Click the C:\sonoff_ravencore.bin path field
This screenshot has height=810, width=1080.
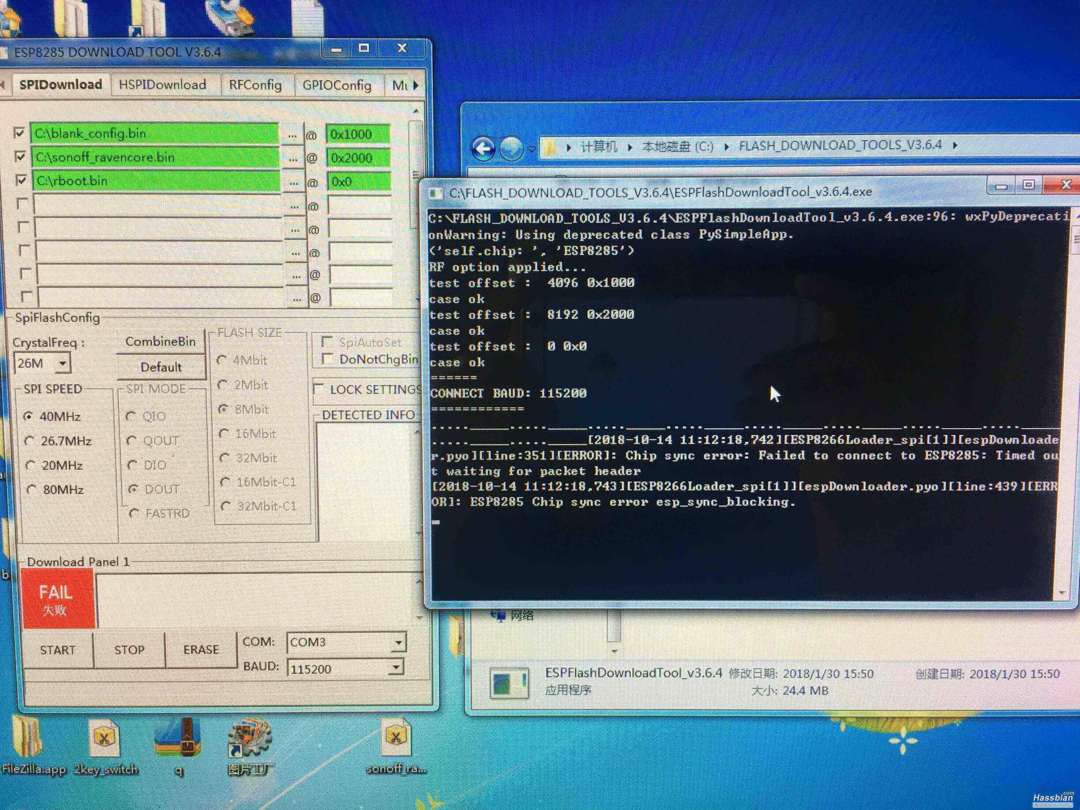[x=155, y=157]
